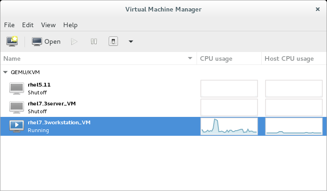The width and height of the screenshot is (327, 191).
Task: Click the rhel7.3workstation_VM host CPU graph
Action: pos(294,126)
